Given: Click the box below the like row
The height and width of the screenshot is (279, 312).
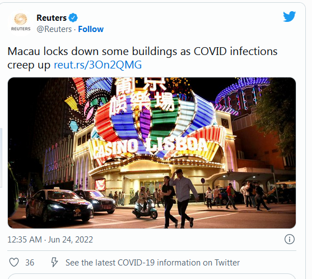Looking at the screenshot, I should 152,276.
